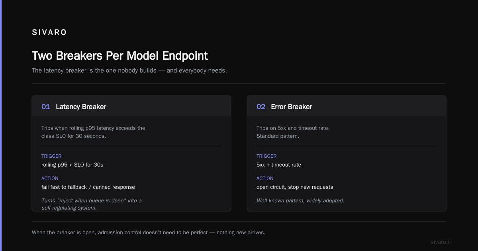Screen dimensions: 478x251
Task: Click 'Well-known pattern, widely adopted' note
Action: coord(300,200)
